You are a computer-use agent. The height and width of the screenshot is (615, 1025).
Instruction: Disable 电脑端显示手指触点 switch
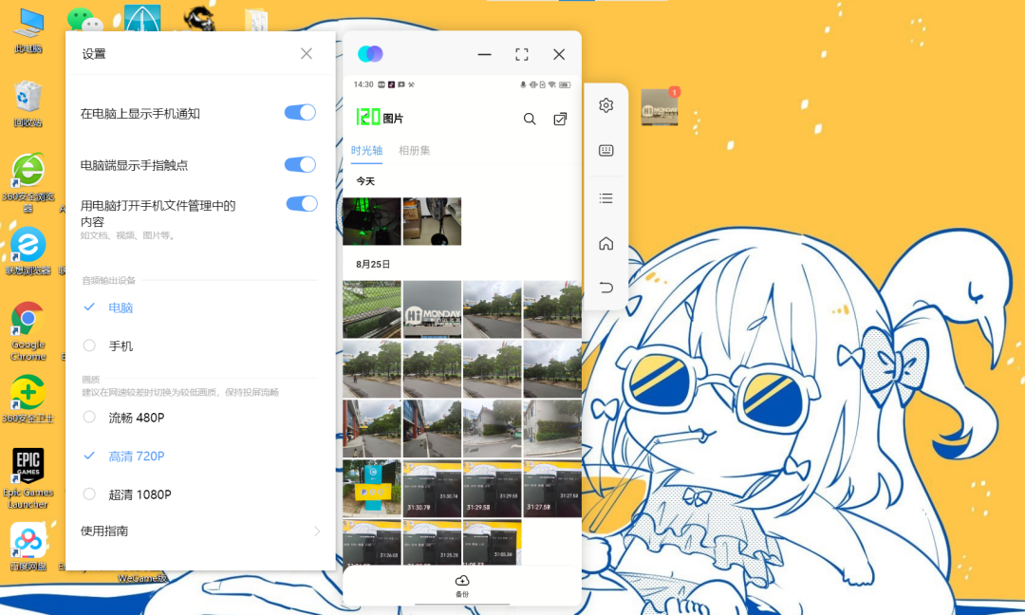(300, 165)
